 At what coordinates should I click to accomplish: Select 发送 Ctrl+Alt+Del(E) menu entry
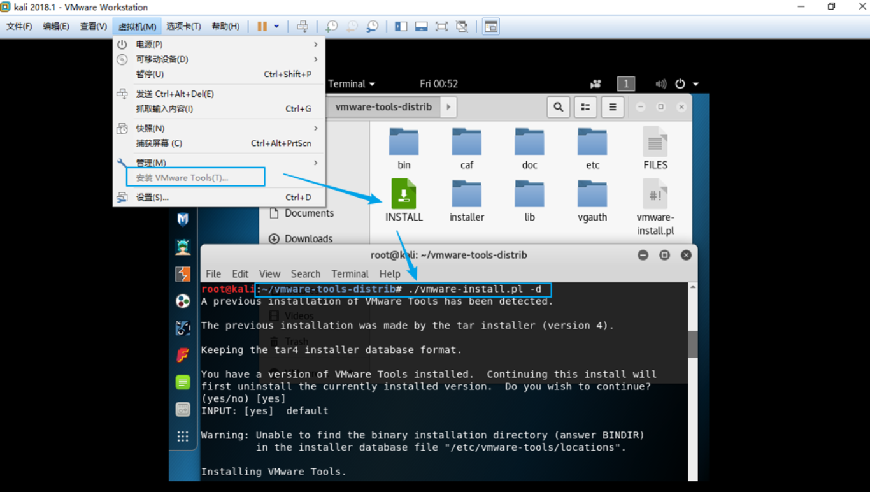point(219,94)
